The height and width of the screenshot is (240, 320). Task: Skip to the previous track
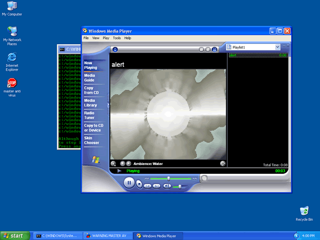[x=148, y=186]
